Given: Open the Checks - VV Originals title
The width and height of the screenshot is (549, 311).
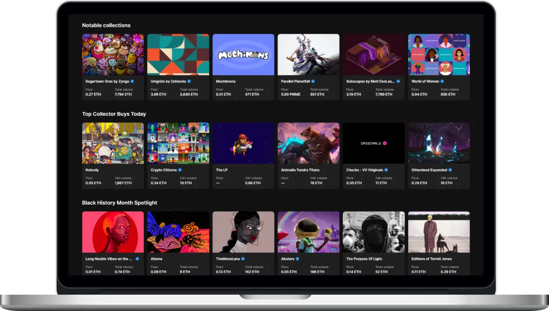Looking at the screenshot, I should [365, 170].
